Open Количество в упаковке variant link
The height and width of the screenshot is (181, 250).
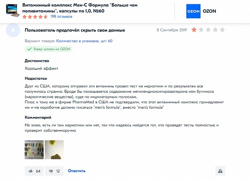coord(84,41)
